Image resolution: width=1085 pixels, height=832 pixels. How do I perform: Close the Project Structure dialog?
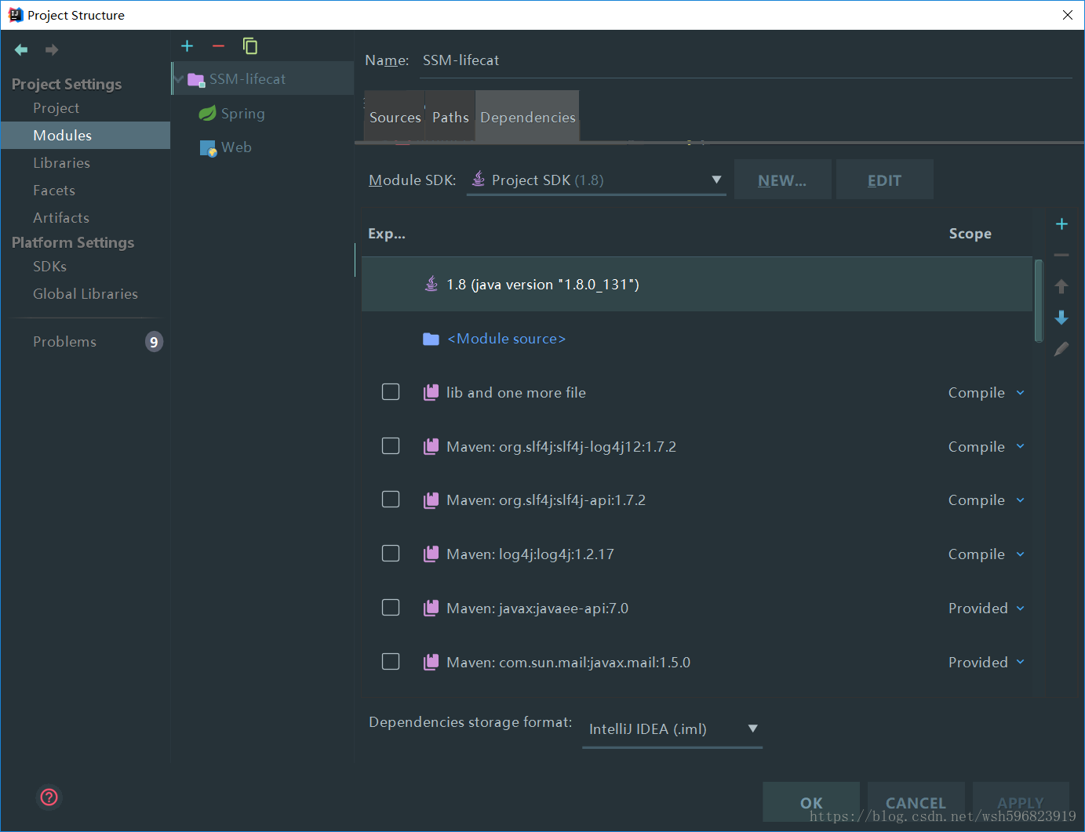[1068, 15]
